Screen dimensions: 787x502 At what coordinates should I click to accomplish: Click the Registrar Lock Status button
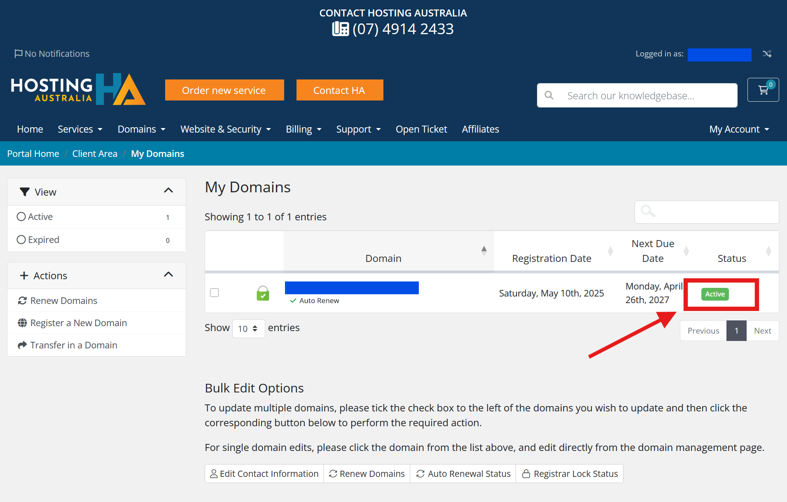570,474
